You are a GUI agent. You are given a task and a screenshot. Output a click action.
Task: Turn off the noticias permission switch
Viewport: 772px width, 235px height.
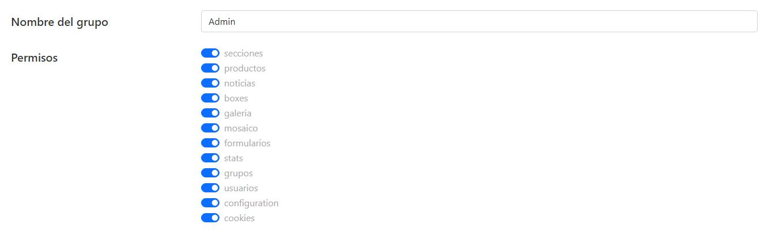210,83
